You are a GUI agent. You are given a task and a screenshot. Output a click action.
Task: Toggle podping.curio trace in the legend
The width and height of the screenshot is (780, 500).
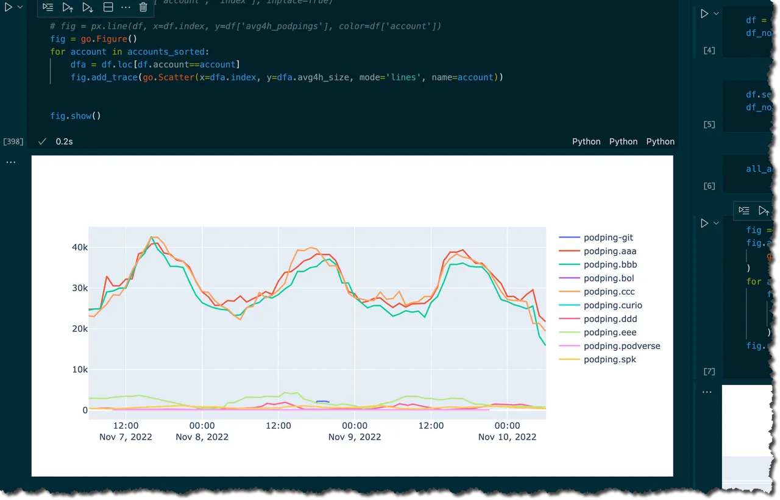click(601, 305)
